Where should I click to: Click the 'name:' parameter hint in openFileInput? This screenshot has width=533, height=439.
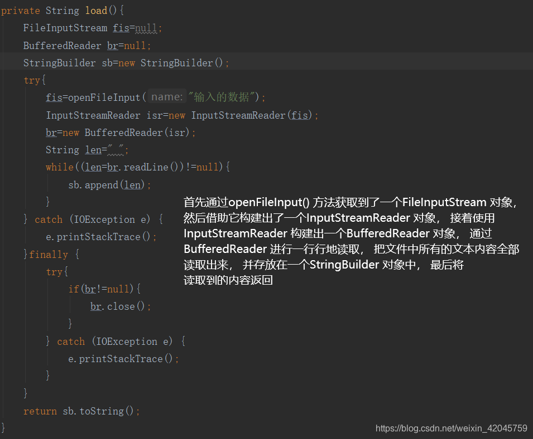(x=167, y=97)
